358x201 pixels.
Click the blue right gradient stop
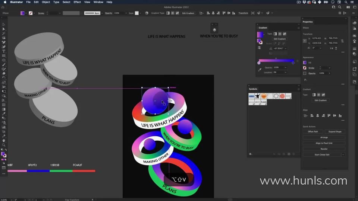click(293, 63)
